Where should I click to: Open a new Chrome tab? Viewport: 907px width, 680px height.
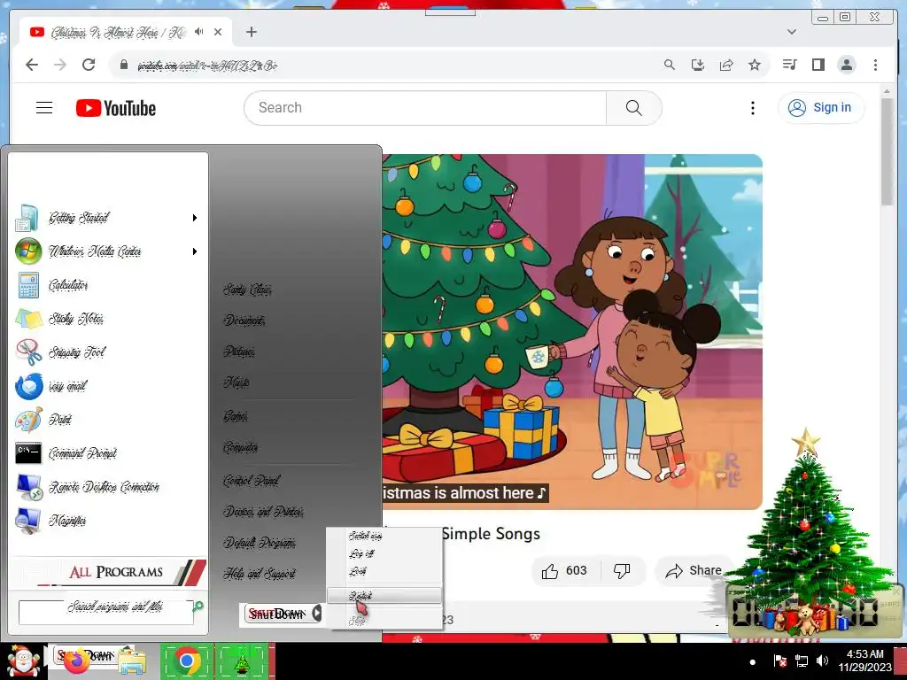point(251,32)
